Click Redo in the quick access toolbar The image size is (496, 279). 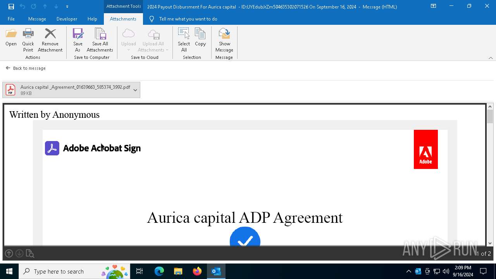click(x=34, y=7)
